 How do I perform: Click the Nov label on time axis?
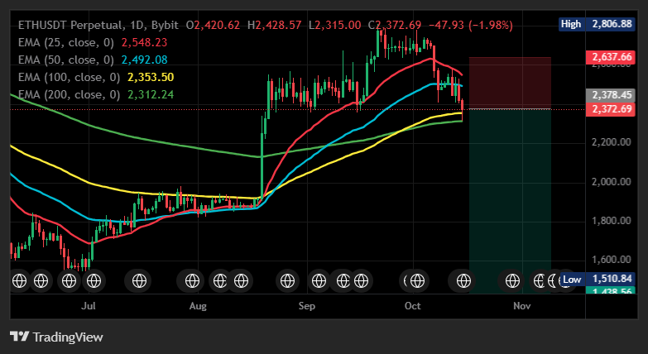pos(522,306)
